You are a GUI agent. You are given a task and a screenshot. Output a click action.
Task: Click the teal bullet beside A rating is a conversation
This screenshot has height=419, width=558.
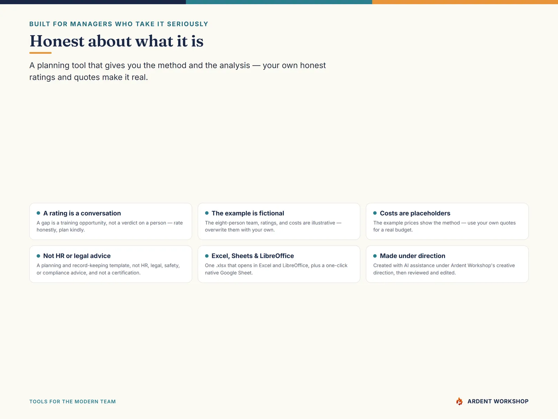tap(38, 213)
